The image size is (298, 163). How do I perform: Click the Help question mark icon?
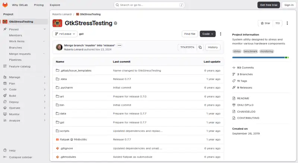[x=5, y=150]
